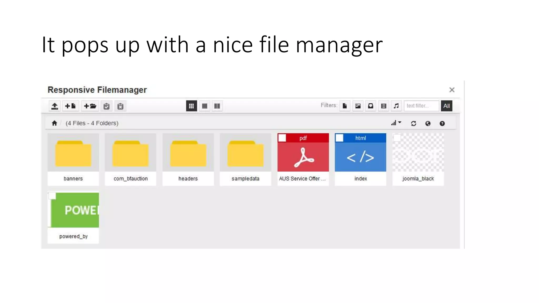Tick the checkbox on joomla_black
Image resolution: width=539 pixels, height=303 pixels.
tap(397, 138)
